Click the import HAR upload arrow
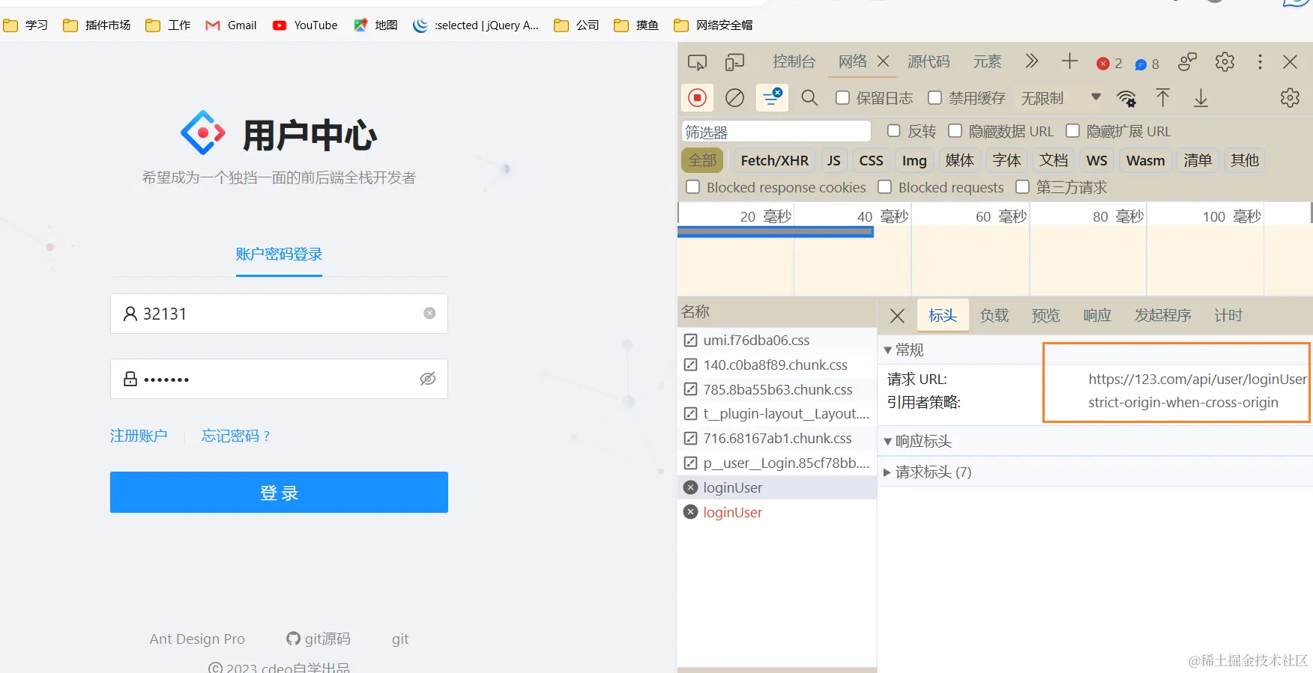This screenshot has width=1313, height=673. coord(1163,98)
